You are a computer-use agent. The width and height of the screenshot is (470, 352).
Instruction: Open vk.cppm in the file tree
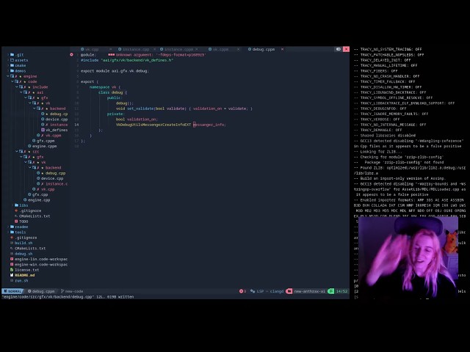[49, 135]
